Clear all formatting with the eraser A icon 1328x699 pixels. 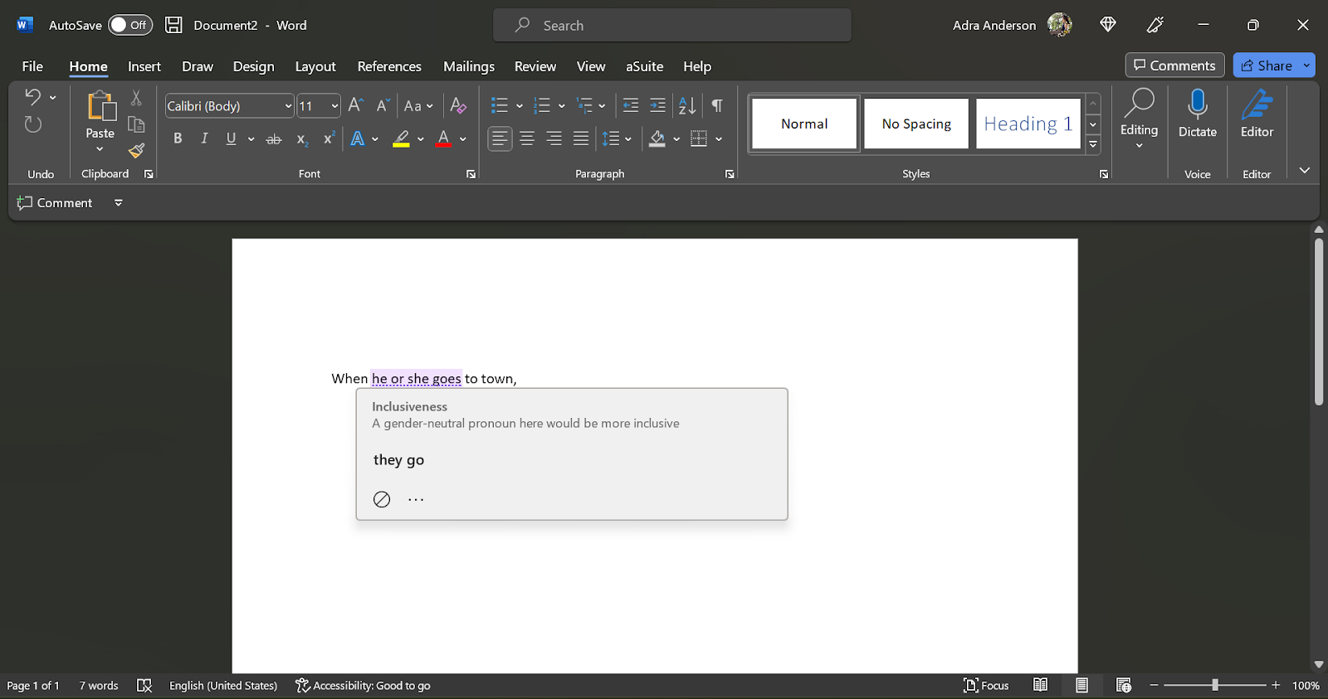click(457, 105)
